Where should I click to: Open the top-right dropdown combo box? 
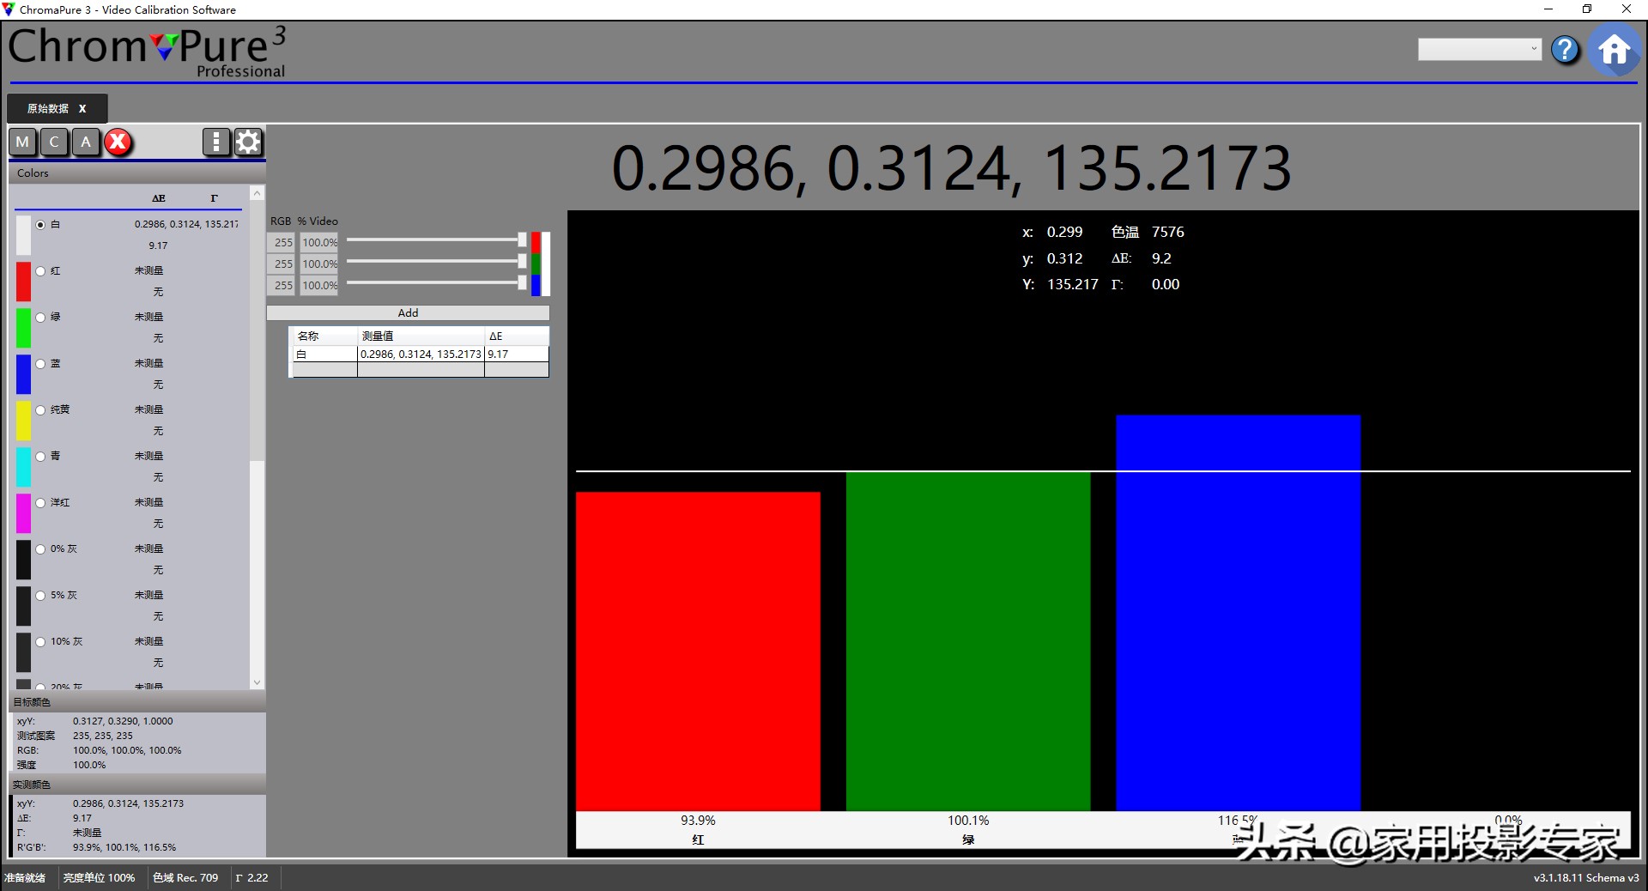click(1480, 49)
